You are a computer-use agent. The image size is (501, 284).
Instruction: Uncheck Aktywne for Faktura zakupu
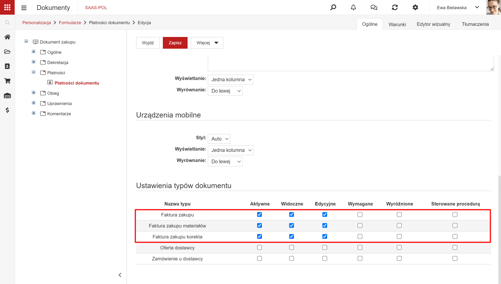260,214
